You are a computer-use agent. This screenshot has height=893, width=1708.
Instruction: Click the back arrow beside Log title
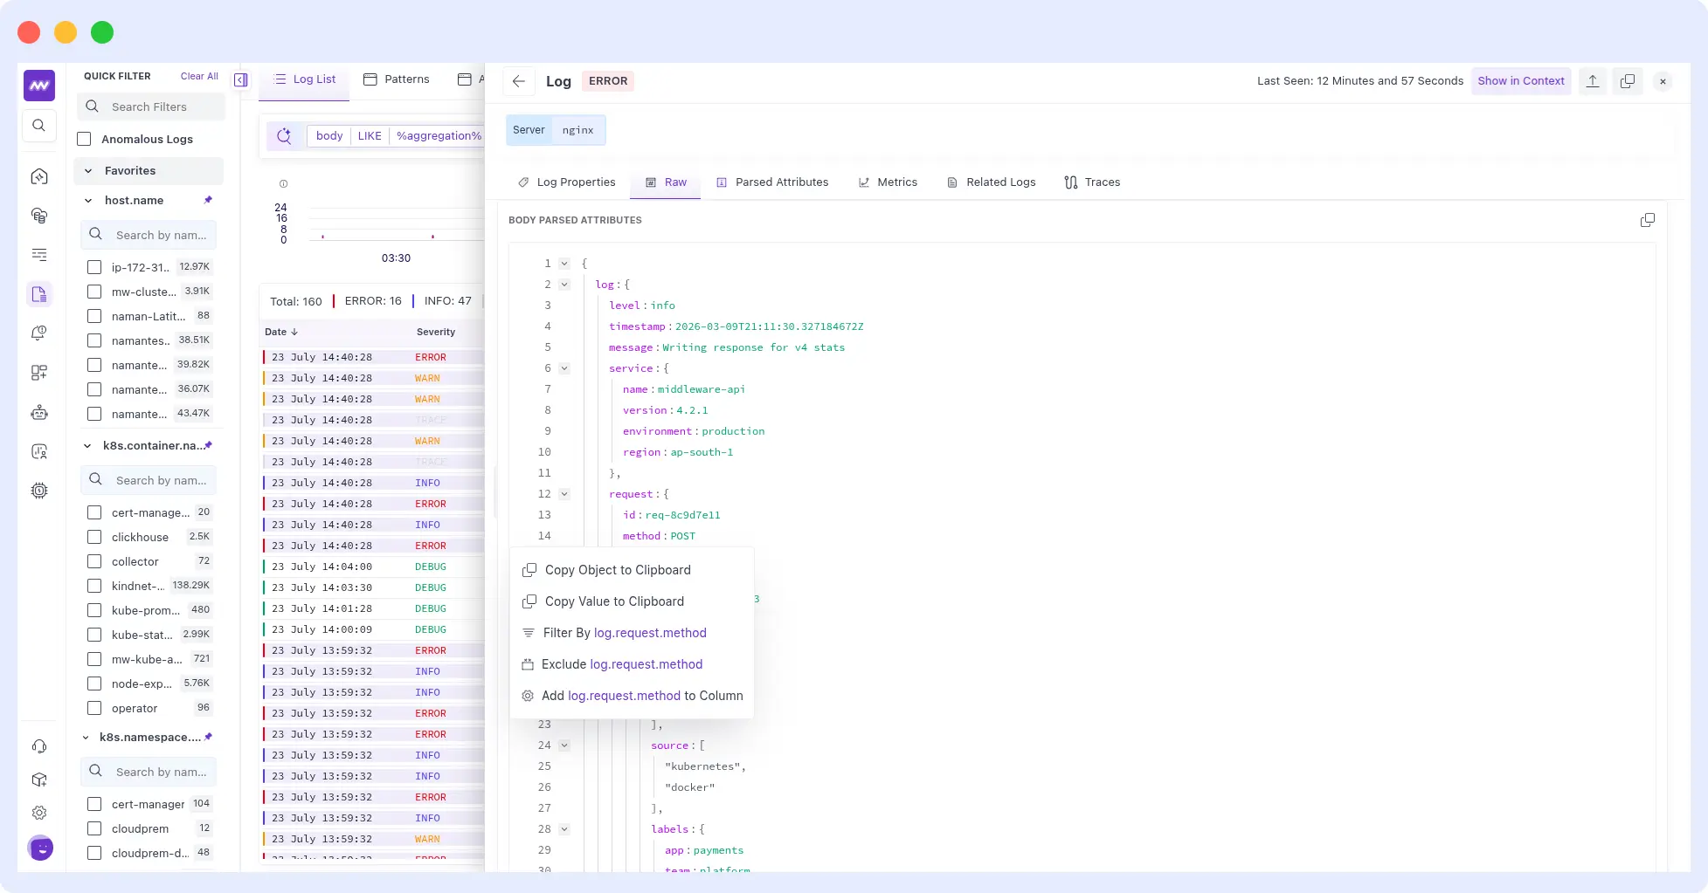tap(519, 81)
